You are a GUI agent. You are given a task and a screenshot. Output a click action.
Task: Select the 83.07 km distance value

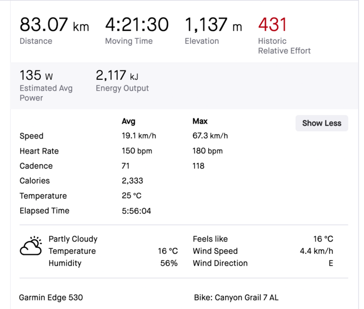pyautogui.click(x=54, y=24)
